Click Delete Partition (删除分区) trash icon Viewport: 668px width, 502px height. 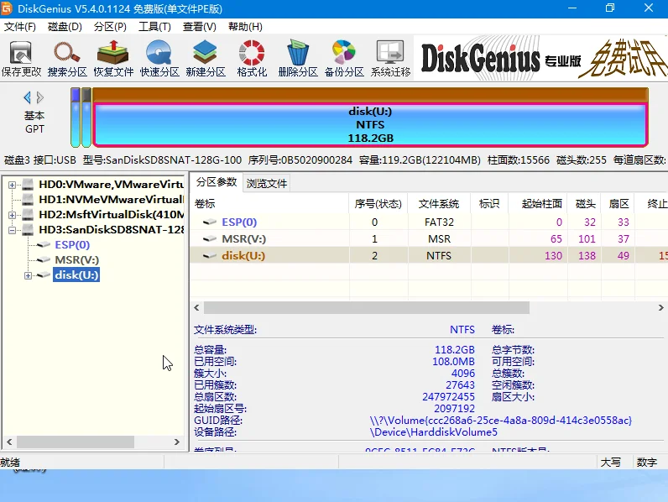tap(298, 59)
